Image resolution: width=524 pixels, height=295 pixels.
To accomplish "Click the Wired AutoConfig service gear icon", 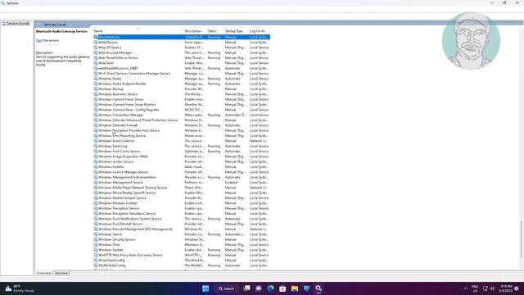I will [96, 261].
